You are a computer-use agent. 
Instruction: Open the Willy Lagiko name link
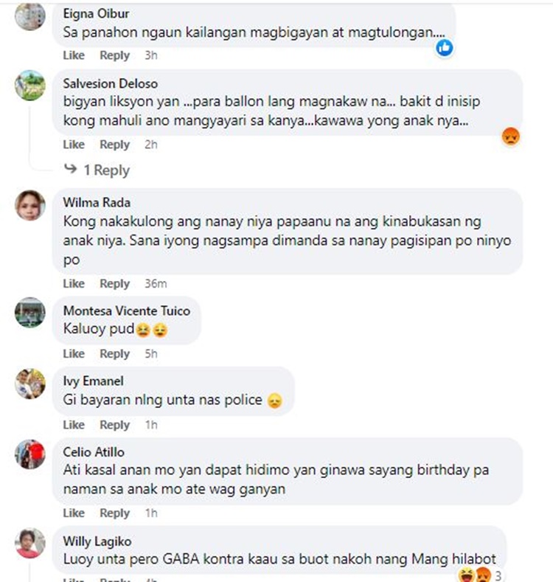pos(97,541)
